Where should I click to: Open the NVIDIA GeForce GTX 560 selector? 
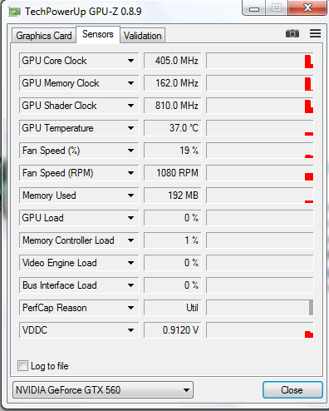tap(103, 390)
